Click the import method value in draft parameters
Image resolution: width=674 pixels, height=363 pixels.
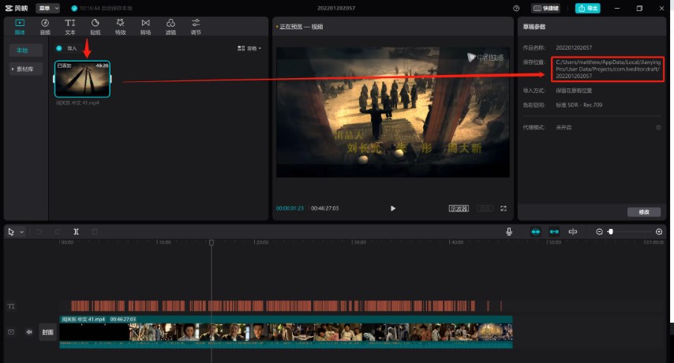[574, 91]
